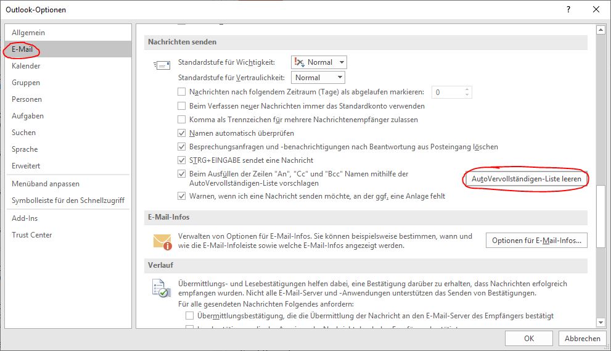This screenshot has width=611, height=351.
Task: Open the Vertraulichkeit Normal dropdown
Action: point(318,78)
